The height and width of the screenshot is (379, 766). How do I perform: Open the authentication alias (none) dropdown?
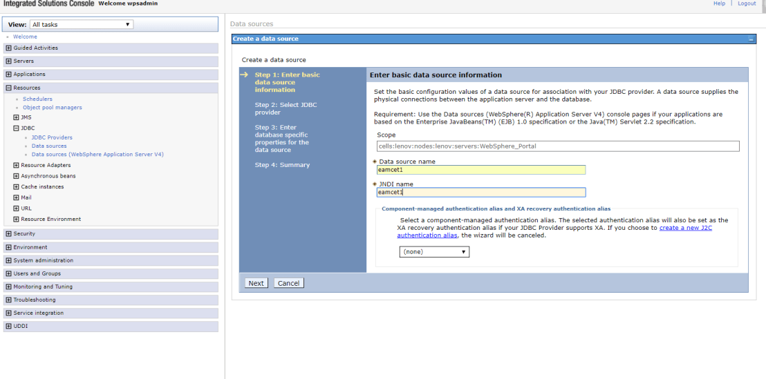pyautogui.click(x=434, y=252)
